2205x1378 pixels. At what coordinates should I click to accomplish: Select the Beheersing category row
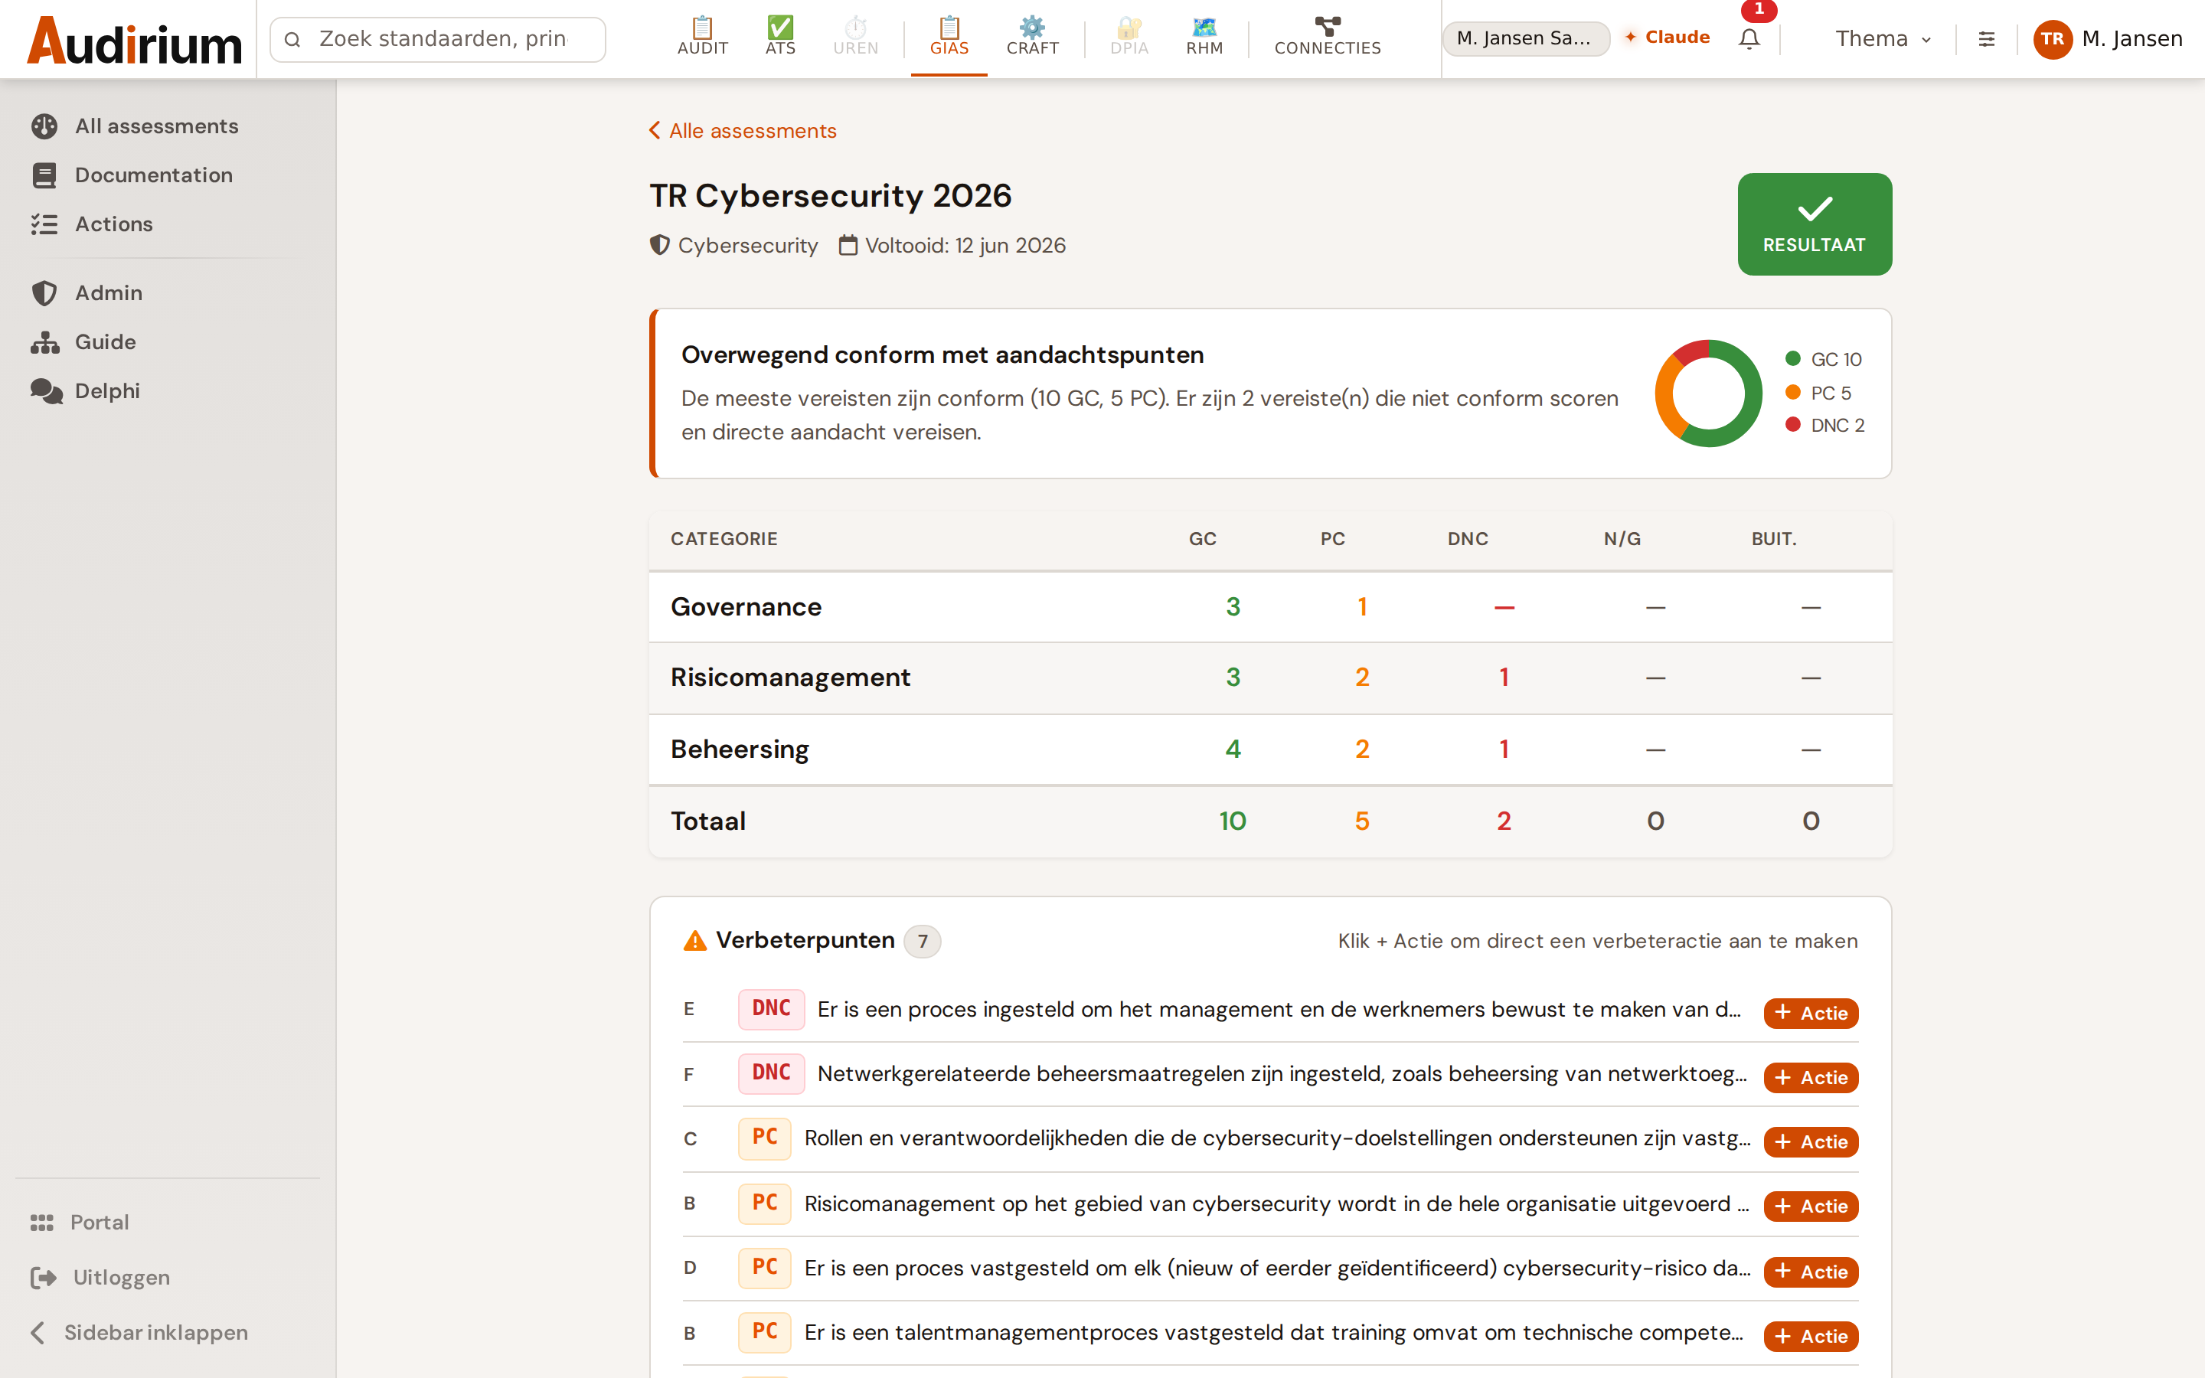1270,749
